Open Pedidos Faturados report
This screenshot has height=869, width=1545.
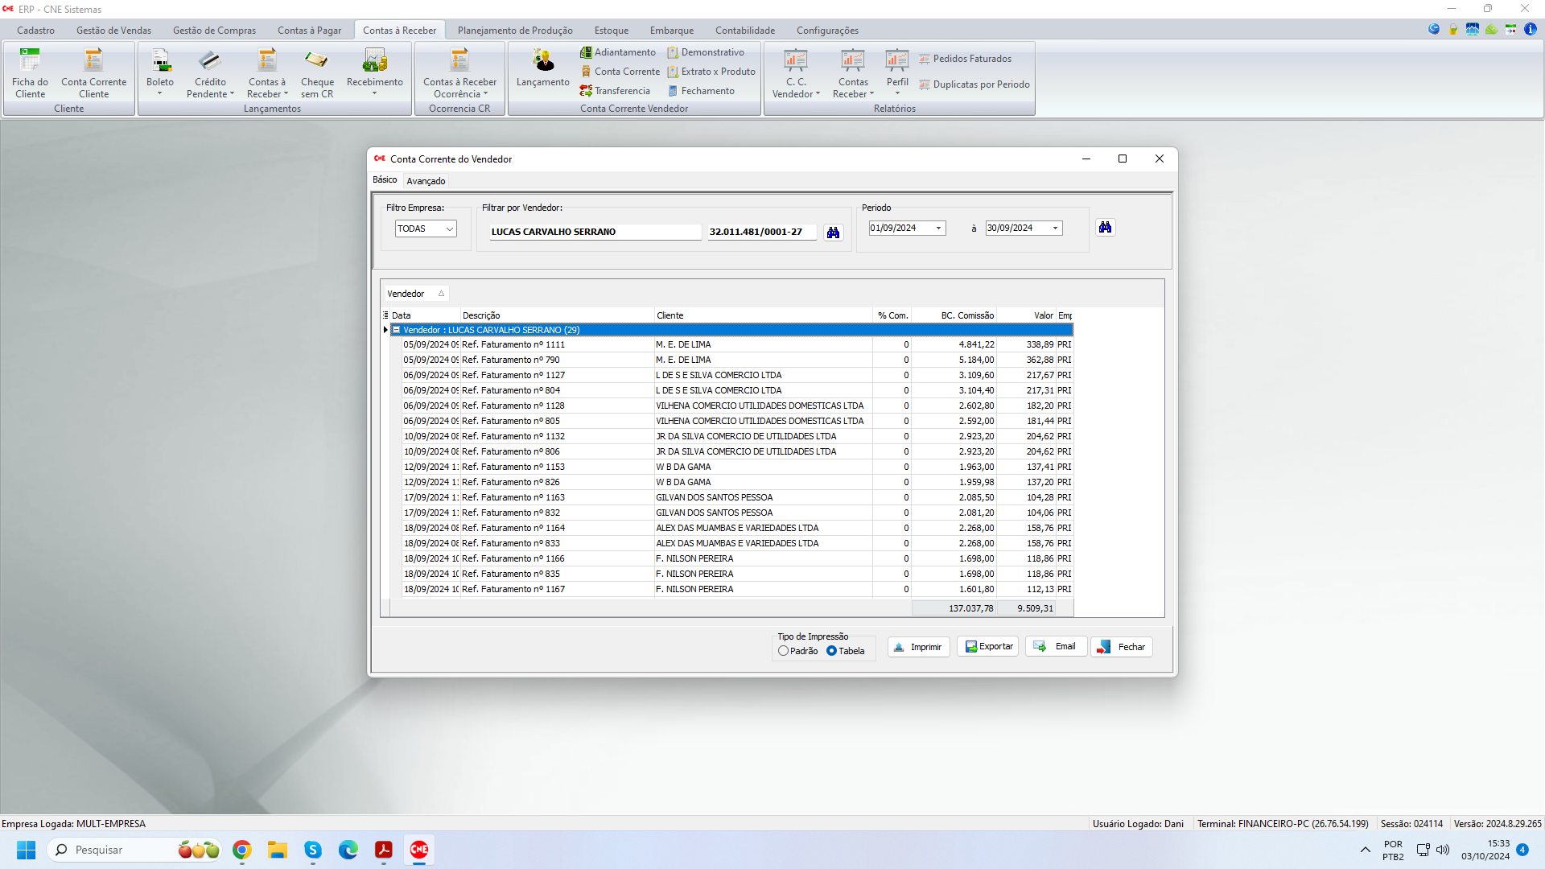[966, 59]
